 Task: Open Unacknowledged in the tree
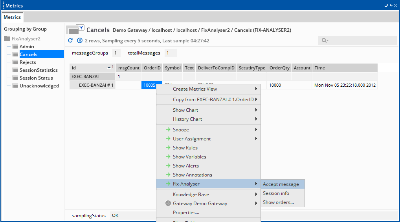[x=39, y=86]
